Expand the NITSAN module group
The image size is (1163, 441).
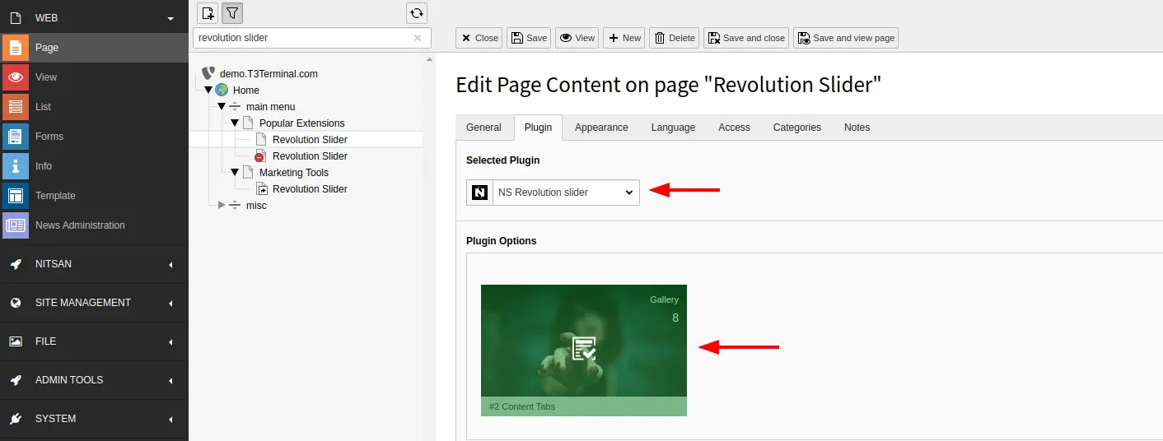pyautogui.click(x=170, y=264)
